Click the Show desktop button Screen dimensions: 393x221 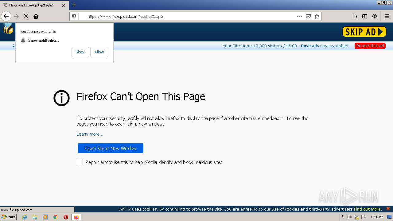[x=390, y=217]
